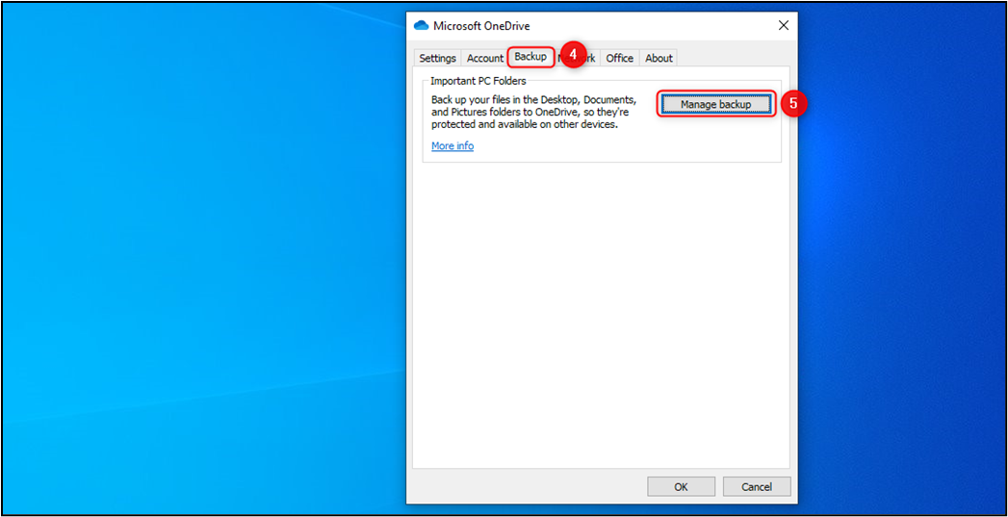Screen dimensions: 1008x517
Task: Click the 'Back up your files' description text
Action: 534,113
